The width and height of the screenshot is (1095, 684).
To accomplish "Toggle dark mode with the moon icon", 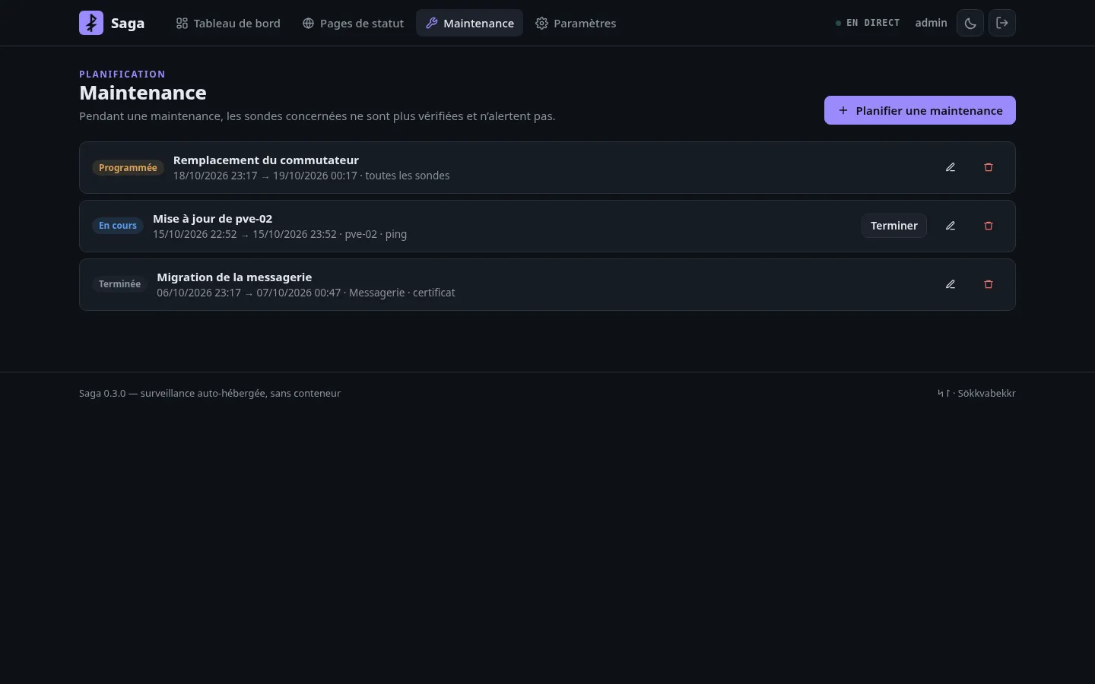I will (970, 23).
